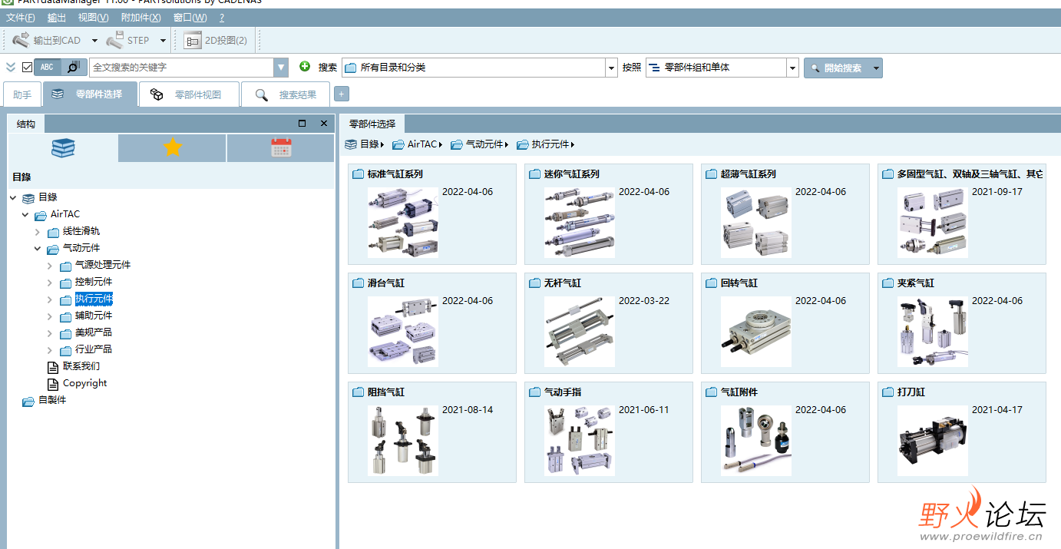Click the 联系我们 document icon in tree
This screenshot has width=1061, height=549.
[53, 367]
